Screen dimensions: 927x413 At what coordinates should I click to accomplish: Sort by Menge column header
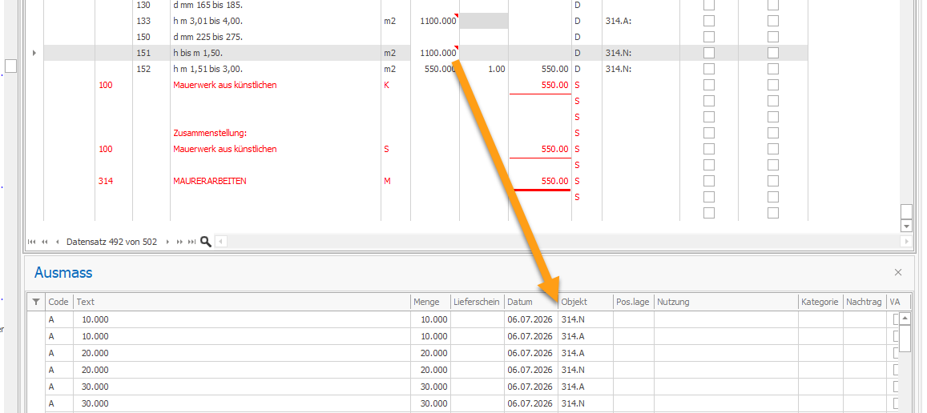pyautogui.click(x=431, y=302)
